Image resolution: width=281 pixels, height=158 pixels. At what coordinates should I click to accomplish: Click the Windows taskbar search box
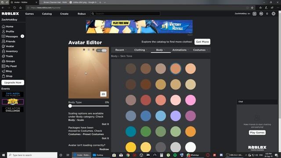[32, 155]
